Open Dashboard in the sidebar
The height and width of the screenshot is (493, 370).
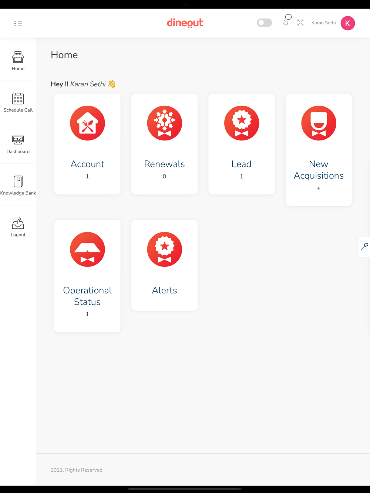18,144
